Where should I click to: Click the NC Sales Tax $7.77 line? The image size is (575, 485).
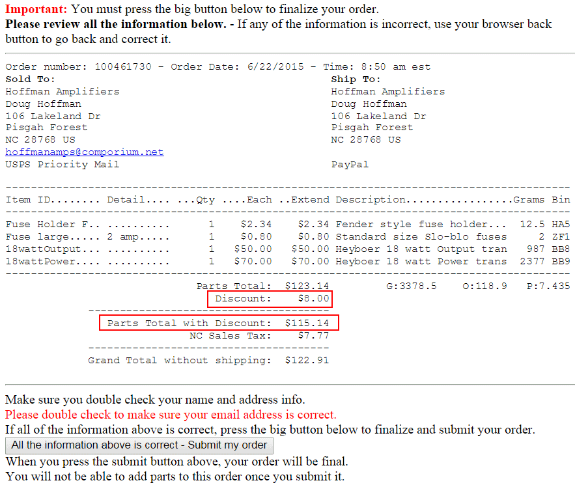pyautogui.click(x=259, y=336)
